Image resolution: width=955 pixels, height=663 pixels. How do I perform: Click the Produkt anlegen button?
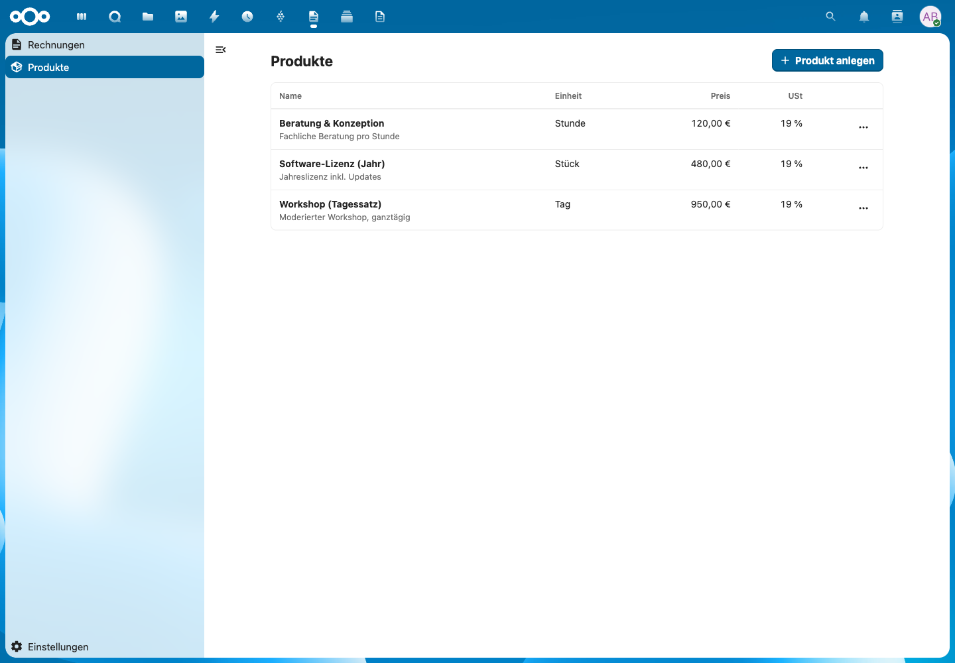[827, 60]
